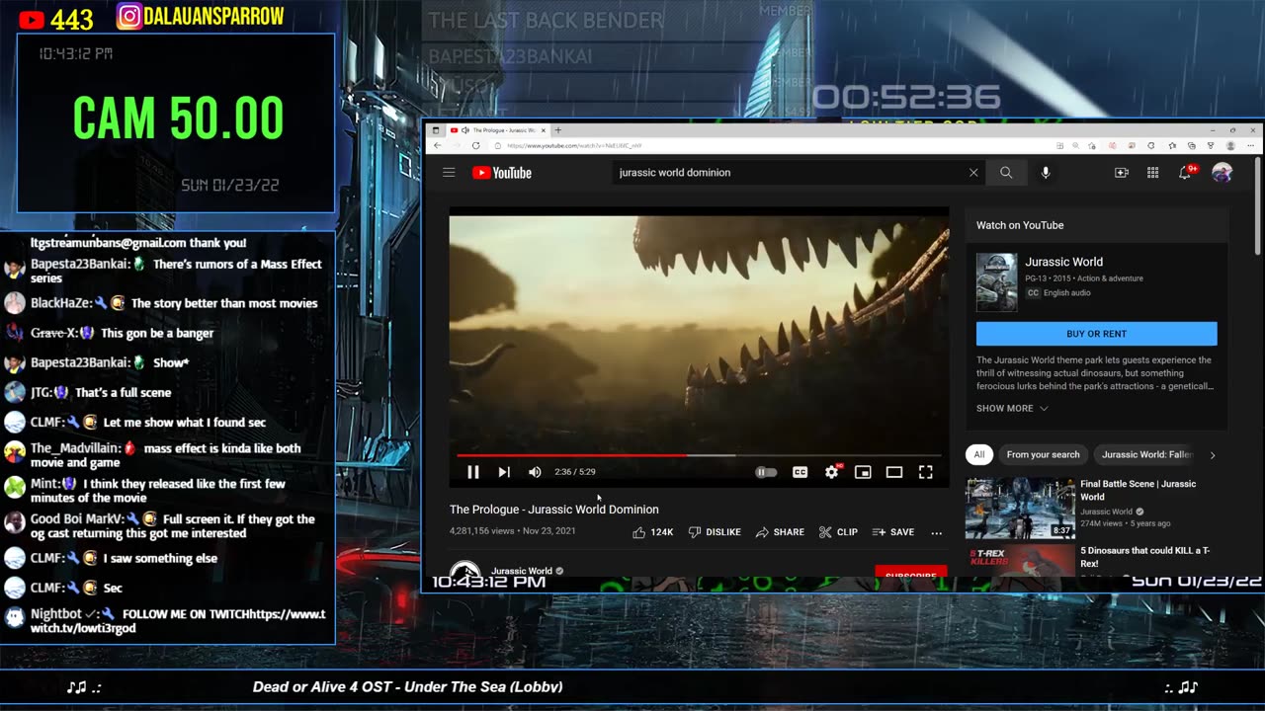Screen dimensions: 1265x711
Task: Select Jurassic World: Fallen chip
Action: click(1146, 454)
